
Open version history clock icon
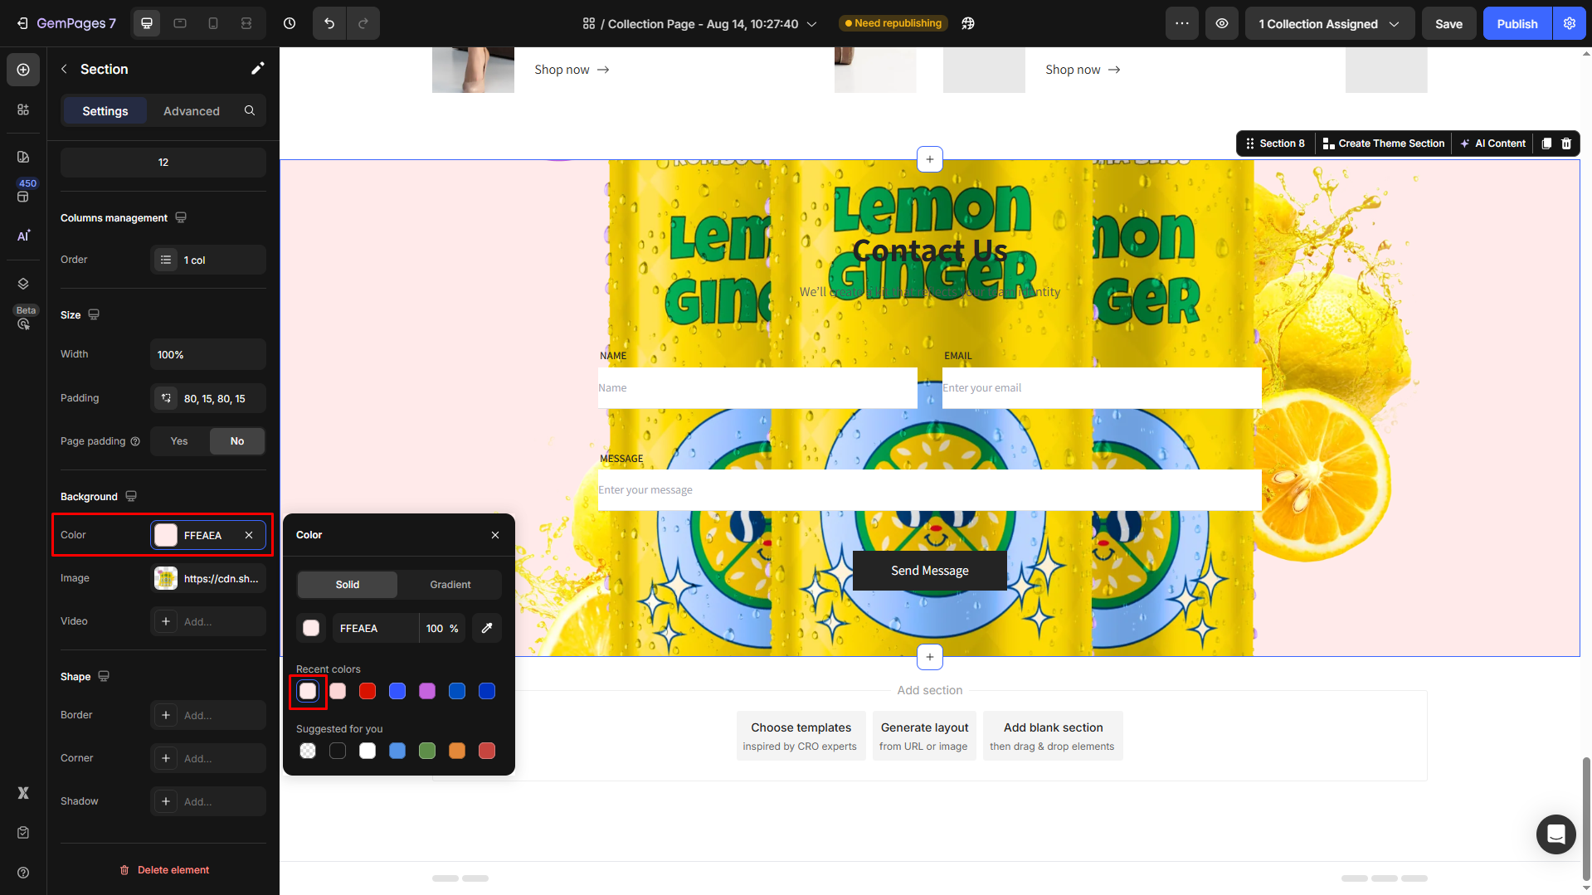coord(290,23)
